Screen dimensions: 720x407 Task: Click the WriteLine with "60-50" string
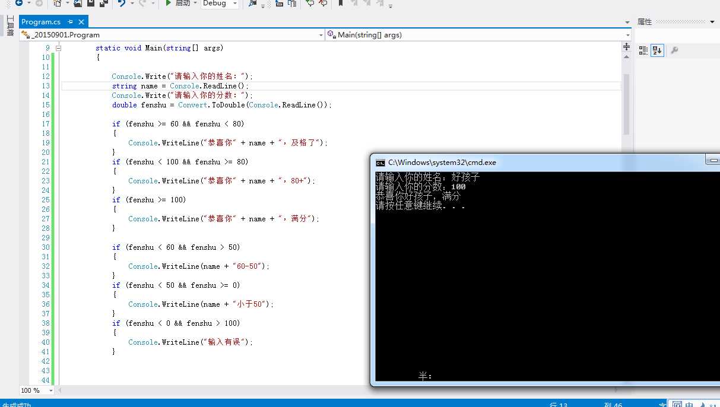(x=199, y=266)
